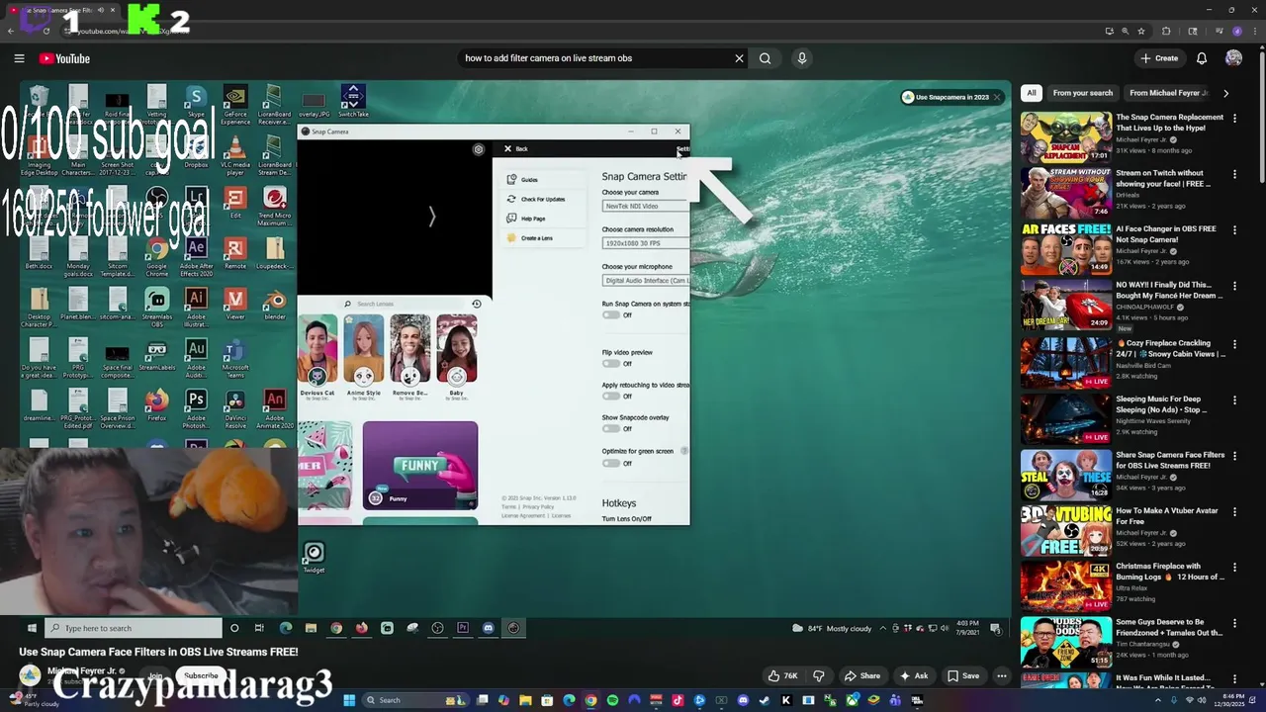Click the Windows 11 Start button
The width and height of the screenshot is (1266, 712).
pyautogui.click(x=348, y=700)
